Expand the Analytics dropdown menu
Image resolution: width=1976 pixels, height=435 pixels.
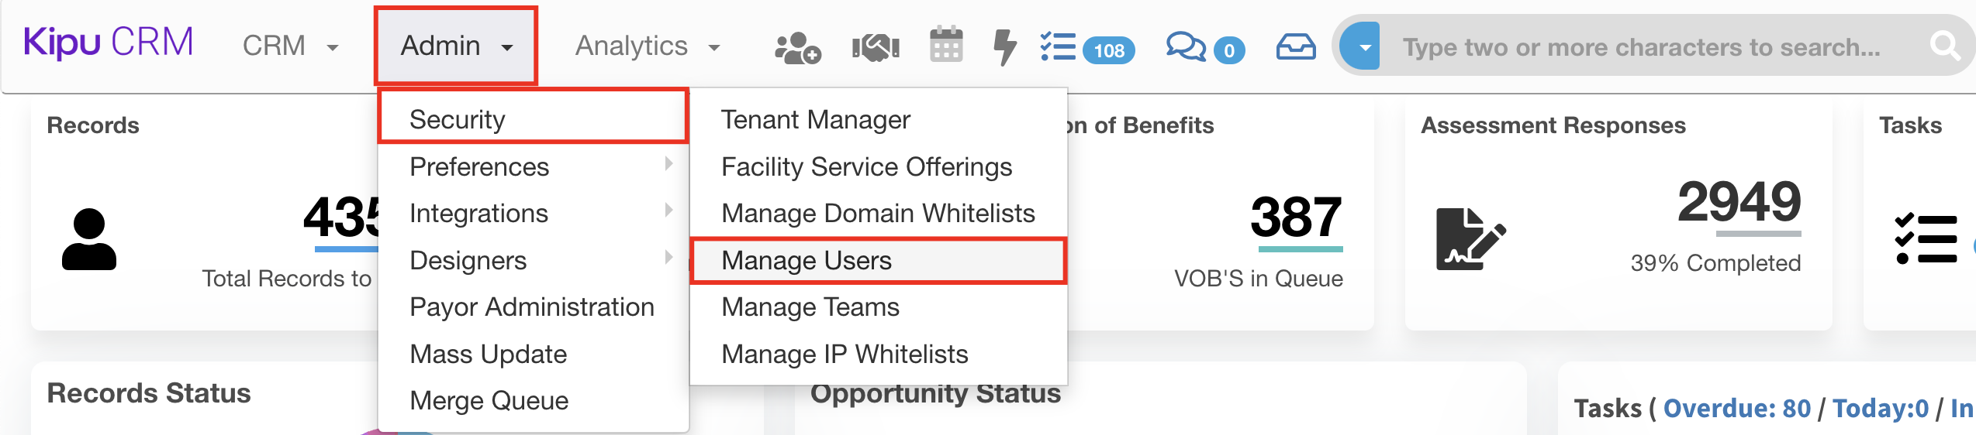click(x=648, y=46)
